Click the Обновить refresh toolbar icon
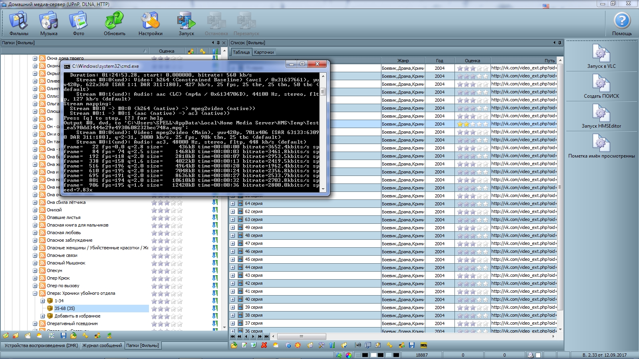 (x=114, y=24)
